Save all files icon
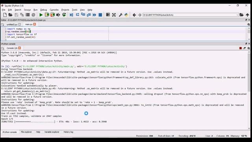The width and height of the screenshot is (252, 142). click(x=22, y=15)
